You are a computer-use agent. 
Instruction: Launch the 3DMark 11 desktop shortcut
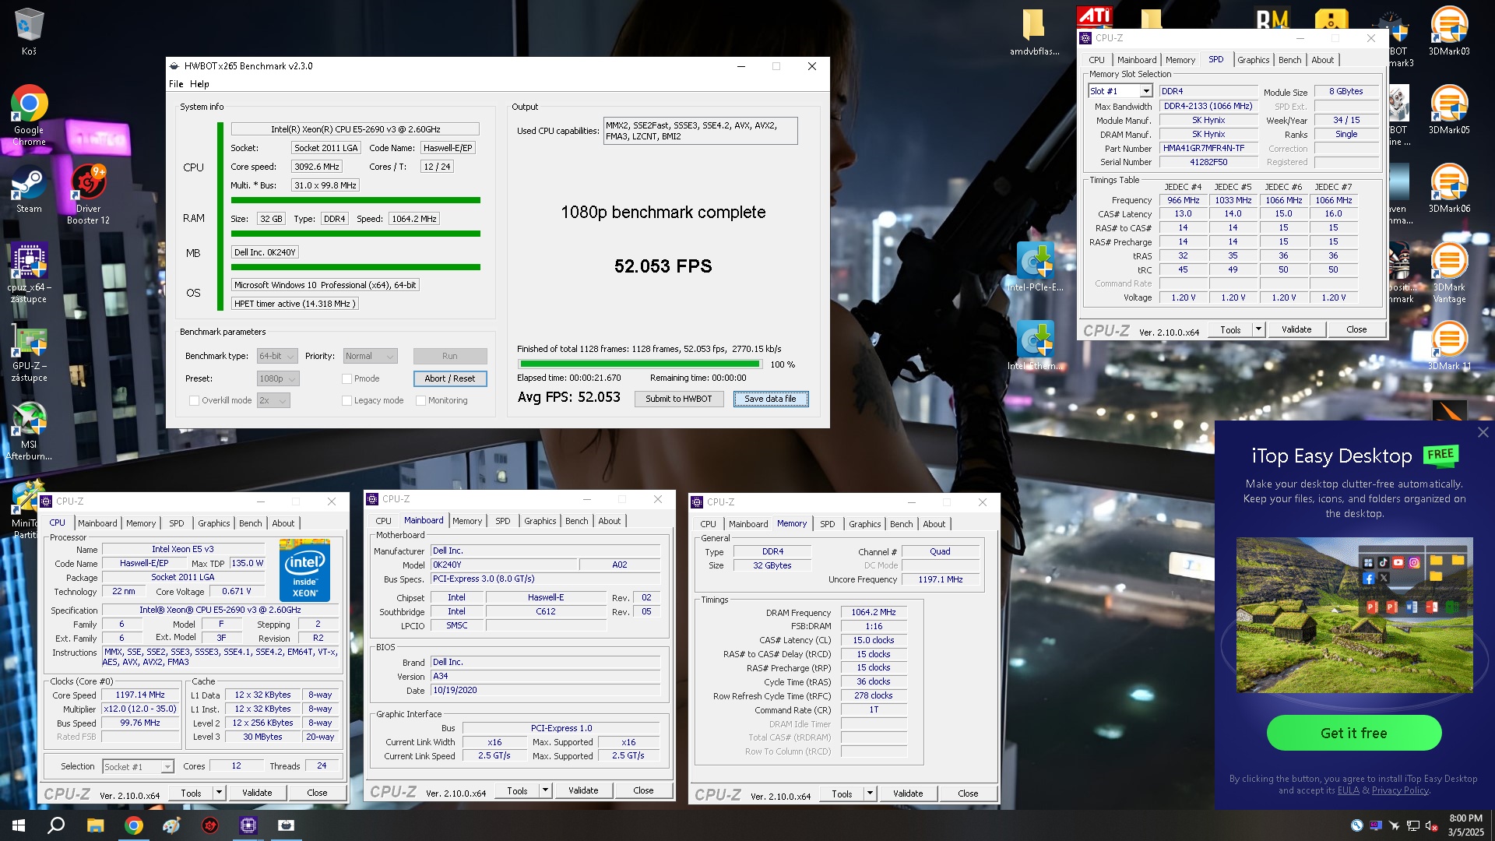coord(1449,347)
